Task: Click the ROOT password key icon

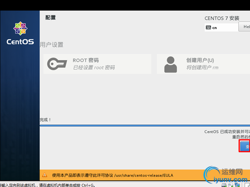Action: coord(57,64)
